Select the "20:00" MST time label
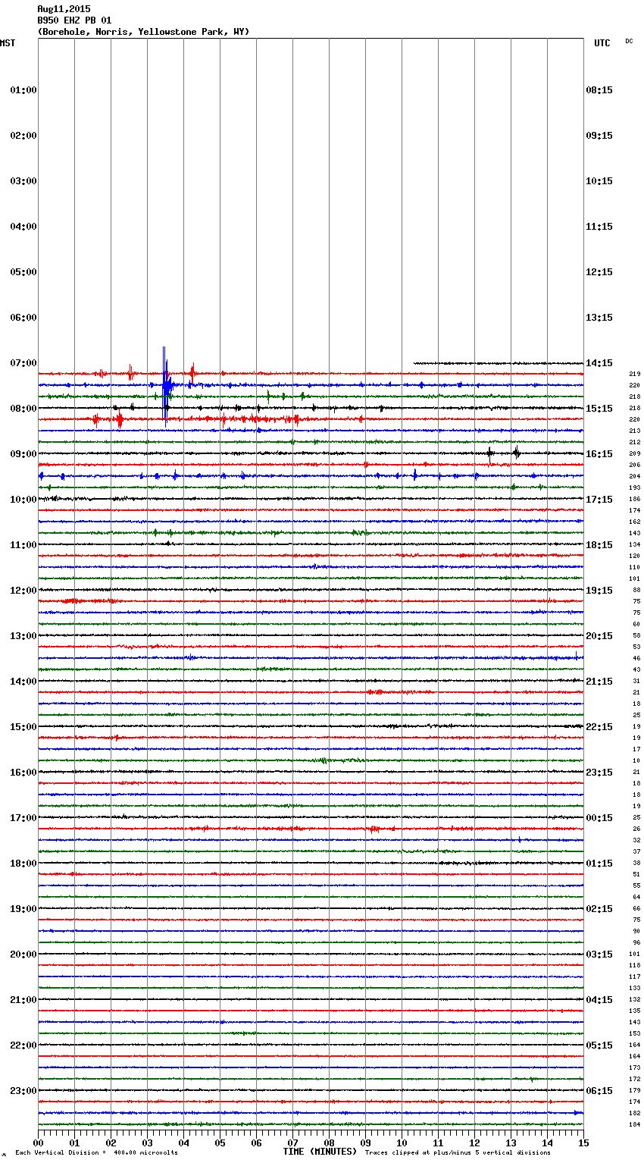The image size is (644, 1163). [x=23, y=955]
